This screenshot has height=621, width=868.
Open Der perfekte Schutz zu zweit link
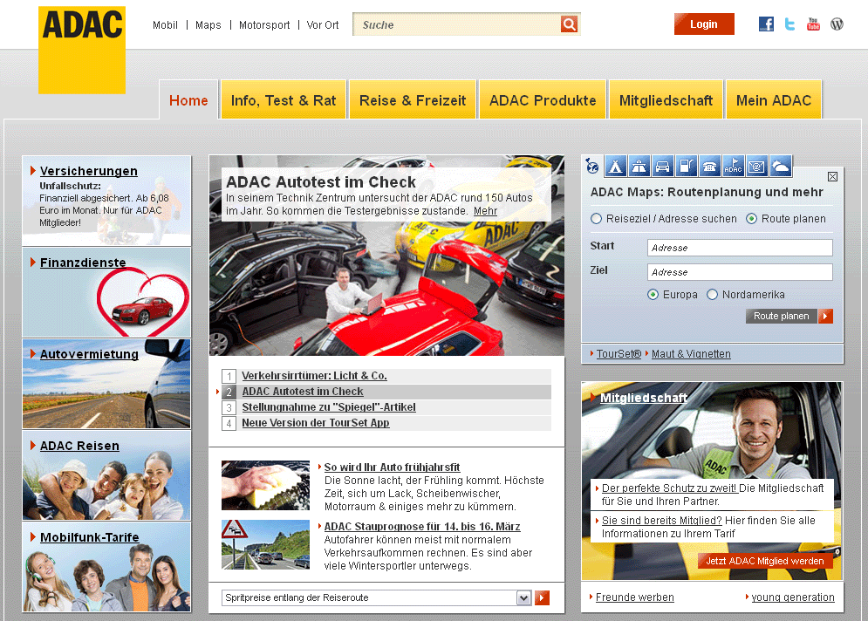pos(669,488)
